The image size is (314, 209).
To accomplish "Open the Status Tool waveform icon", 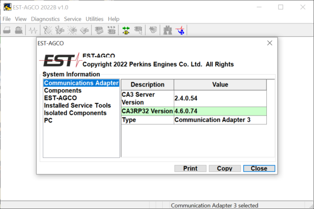I will 33,30.
